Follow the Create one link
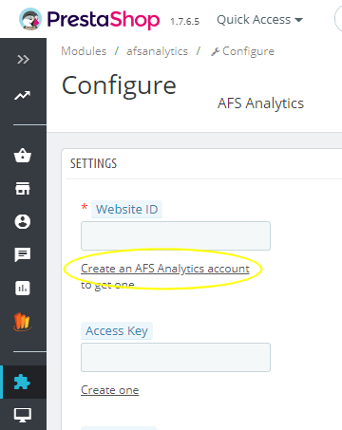 110,390
